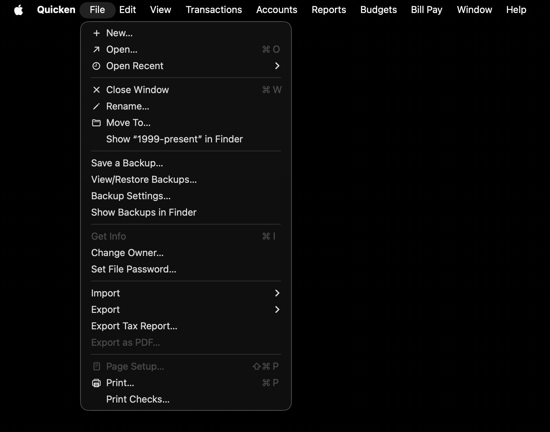
Task: Choose Open… from the File menu
Action: (186, 50)
